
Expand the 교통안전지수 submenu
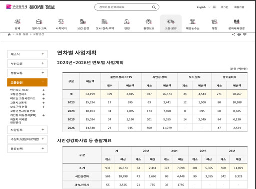(x=44, y=94)
